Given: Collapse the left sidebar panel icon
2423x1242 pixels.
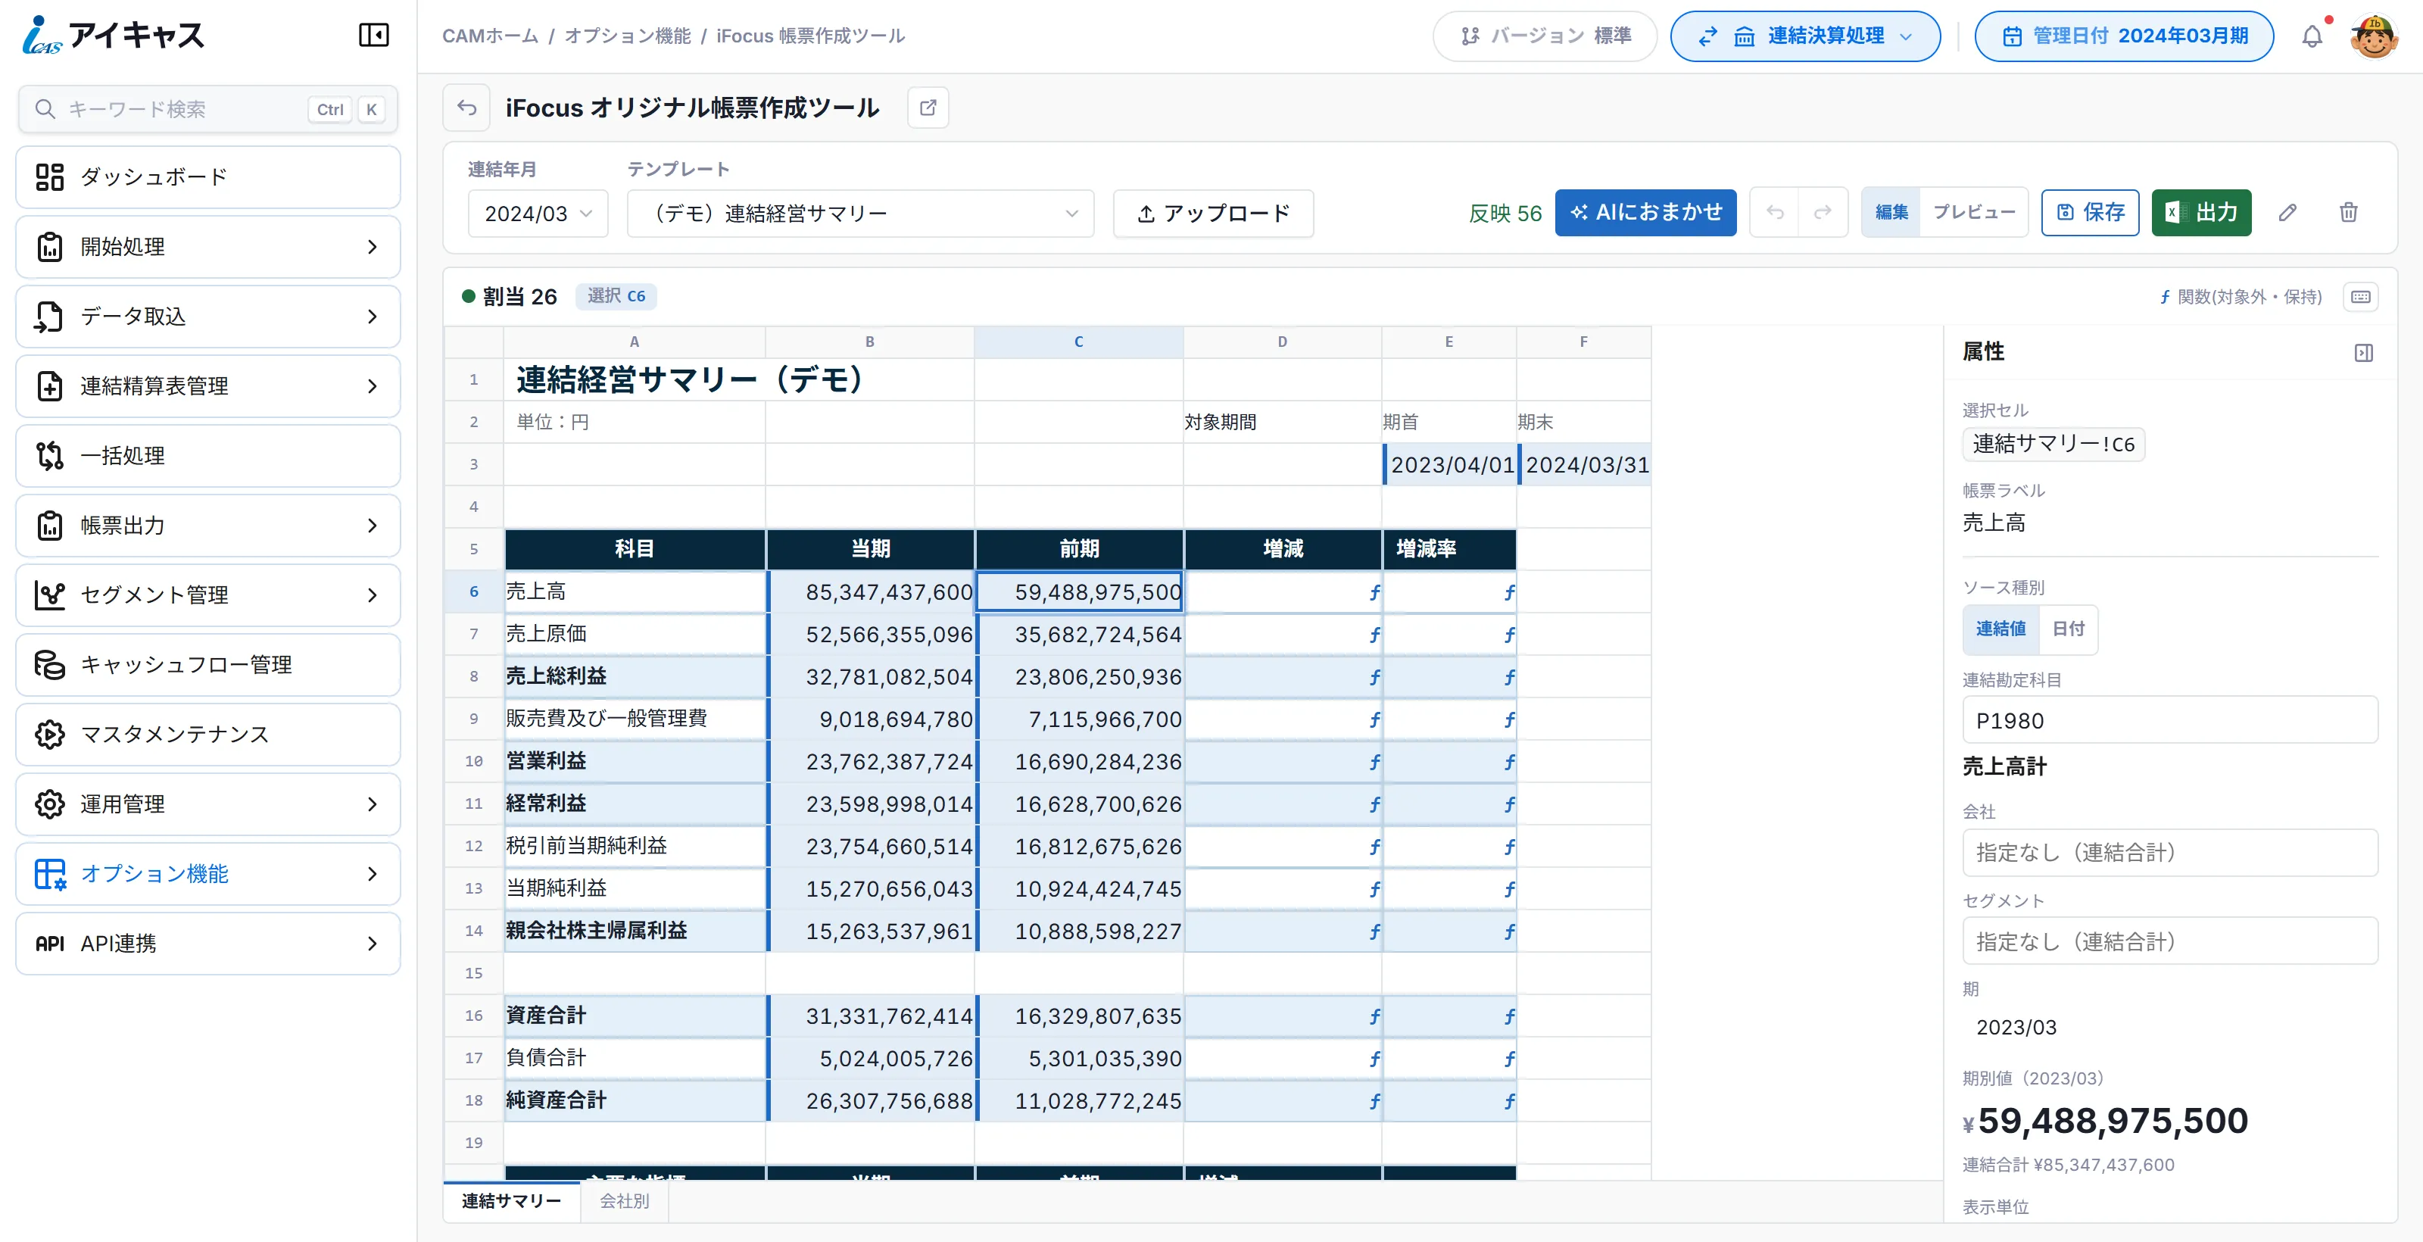Looking at the screenshot, I should coord(373,35).
